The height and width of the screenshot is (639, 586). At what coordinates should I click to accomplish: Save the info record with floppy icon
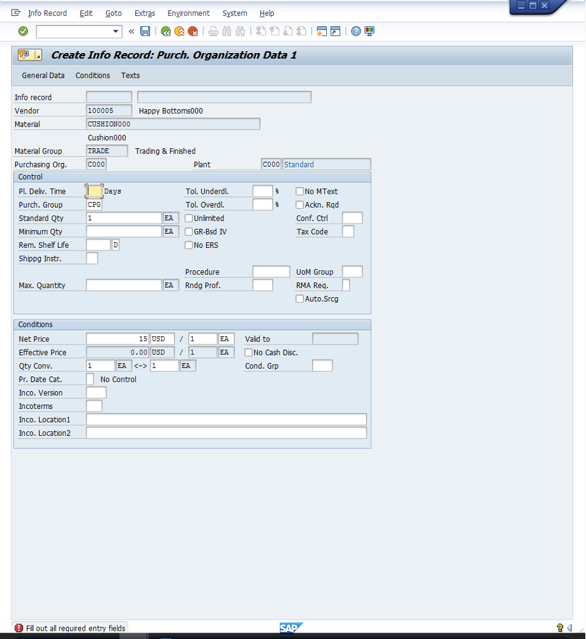(145, 31)
